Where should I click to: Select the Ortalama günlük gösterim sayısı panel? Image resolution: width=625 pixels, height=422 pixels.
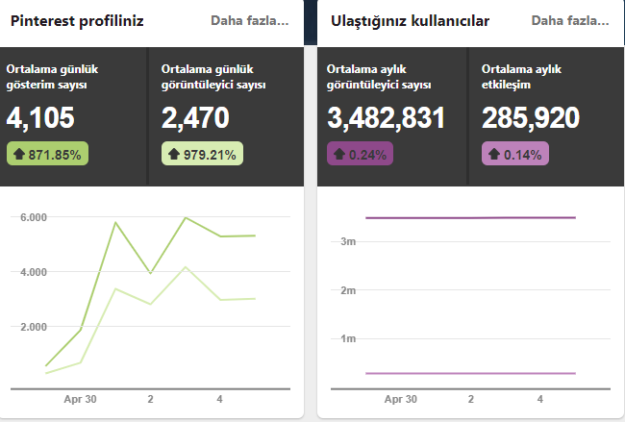73,116
